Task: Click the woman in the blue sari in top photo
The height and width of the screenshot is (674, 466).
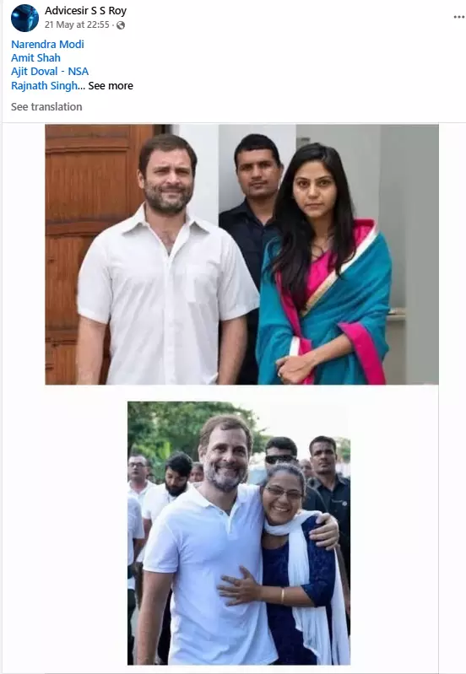Action: click(x=325, y=267)
